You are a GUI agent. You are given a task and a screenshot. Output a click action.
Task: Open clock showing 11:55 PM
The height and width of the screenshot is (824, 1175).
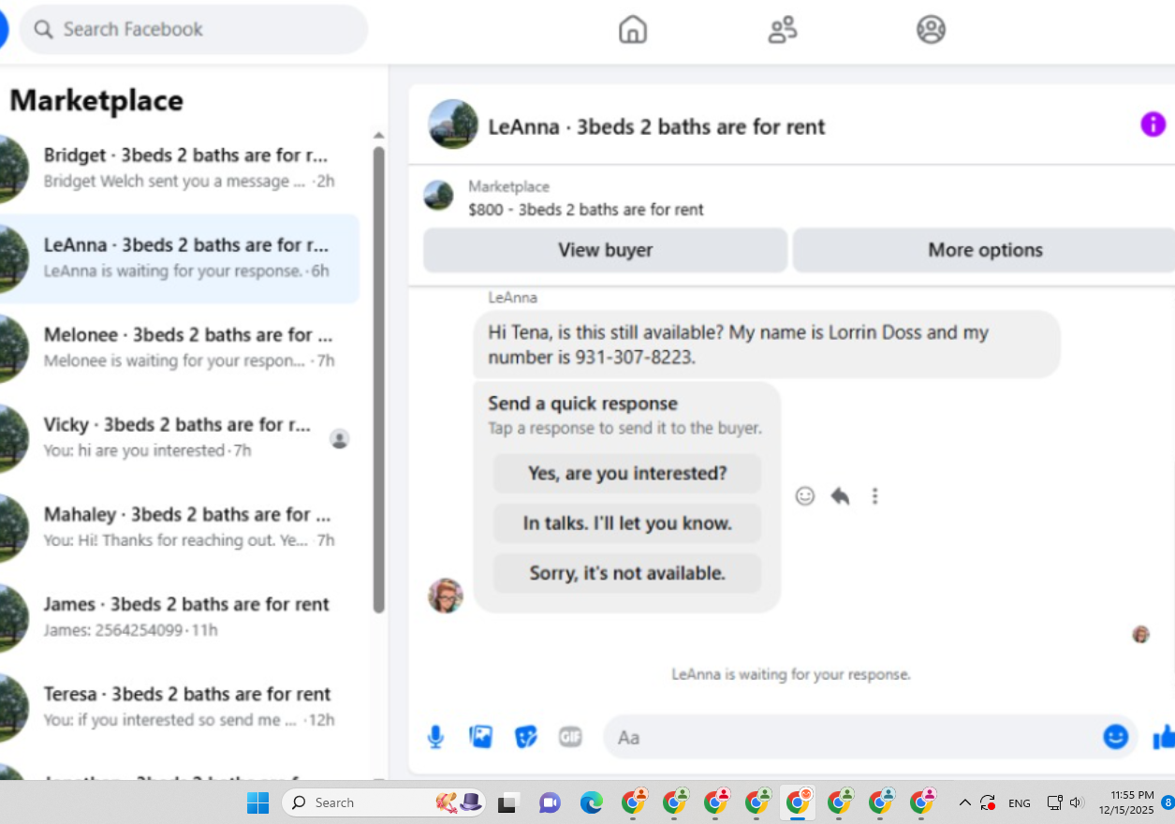click(1126, 802)
